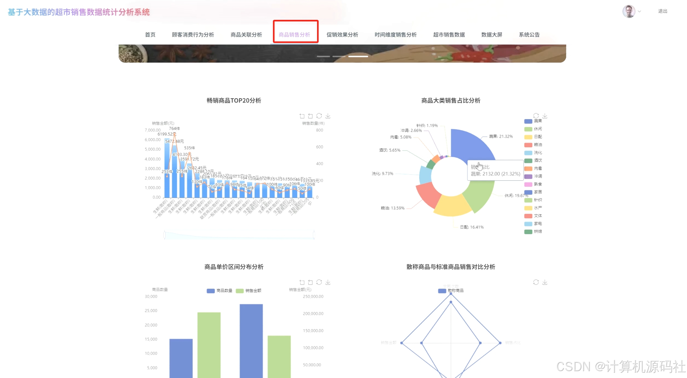
Task: Download price-range chart as image
Action: pyautogui.click(x=328, y=282)
